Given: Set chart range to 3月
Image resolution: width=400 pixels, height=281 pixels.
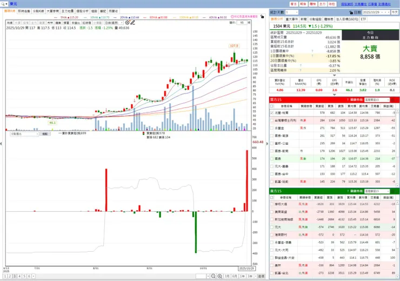Looking at the screenshot, I should (227, 276).
